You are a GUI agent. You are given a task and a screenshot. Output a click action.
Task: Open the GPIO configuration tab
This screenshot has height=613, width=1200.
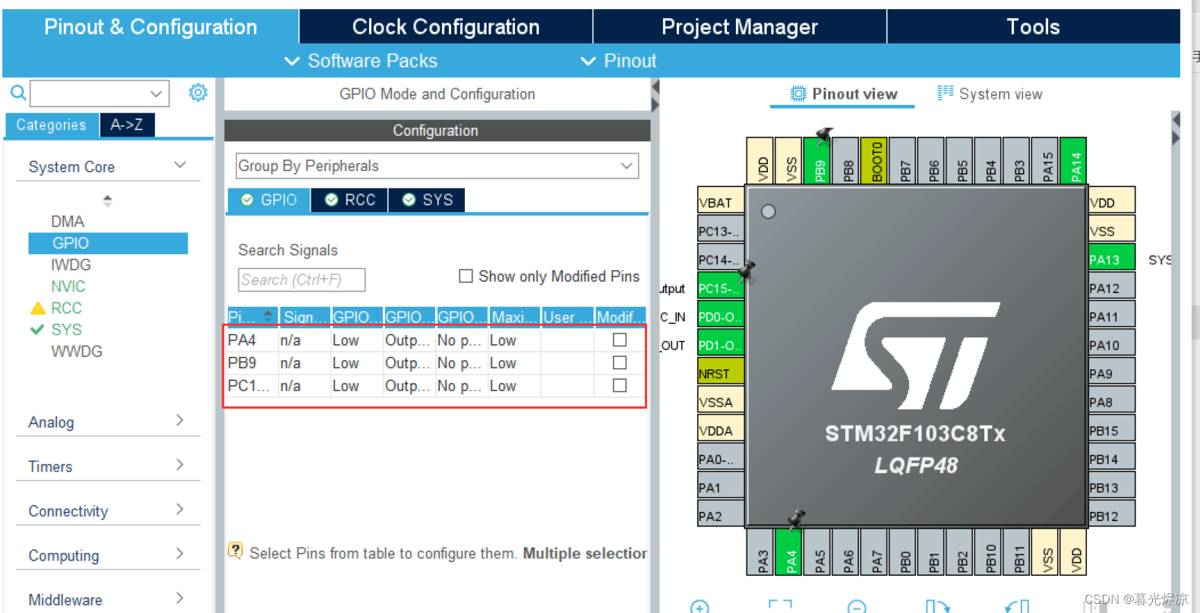[269, 200]
